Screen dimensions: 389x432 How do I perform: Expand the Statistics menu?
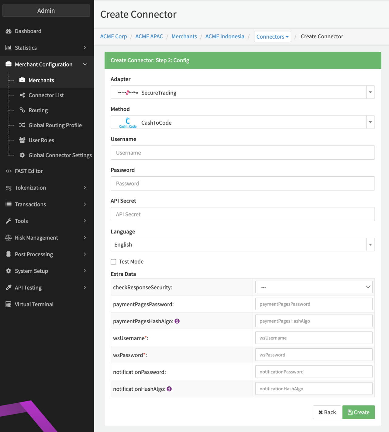pos(46,48)
